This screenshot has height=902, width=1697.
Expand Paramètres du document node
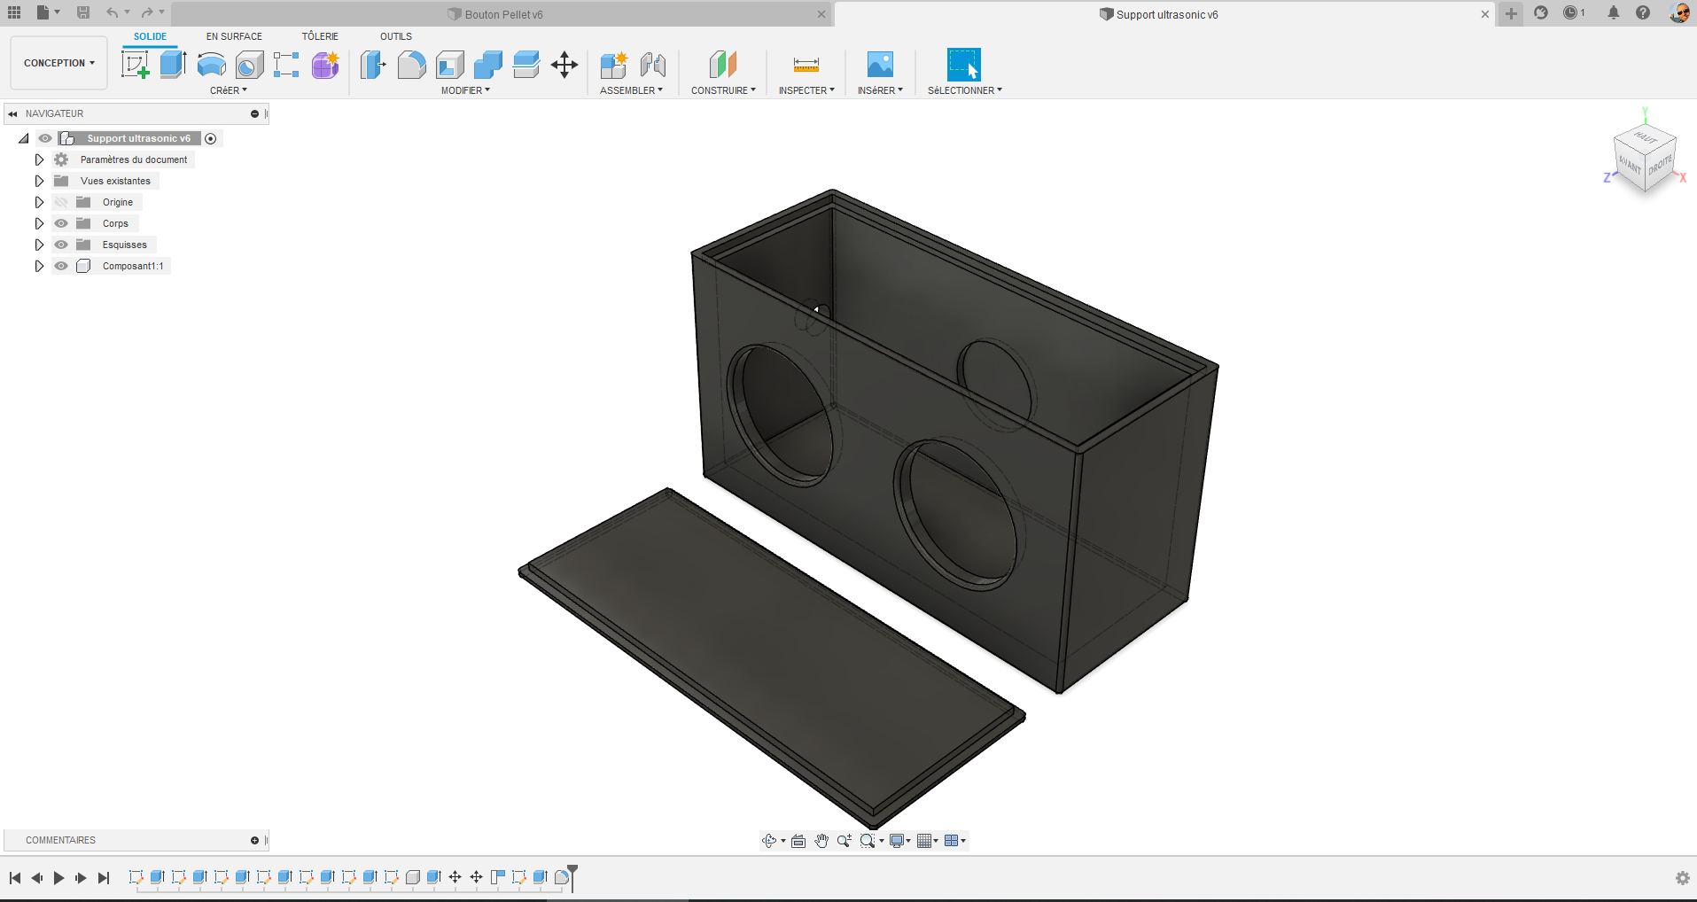39,159
